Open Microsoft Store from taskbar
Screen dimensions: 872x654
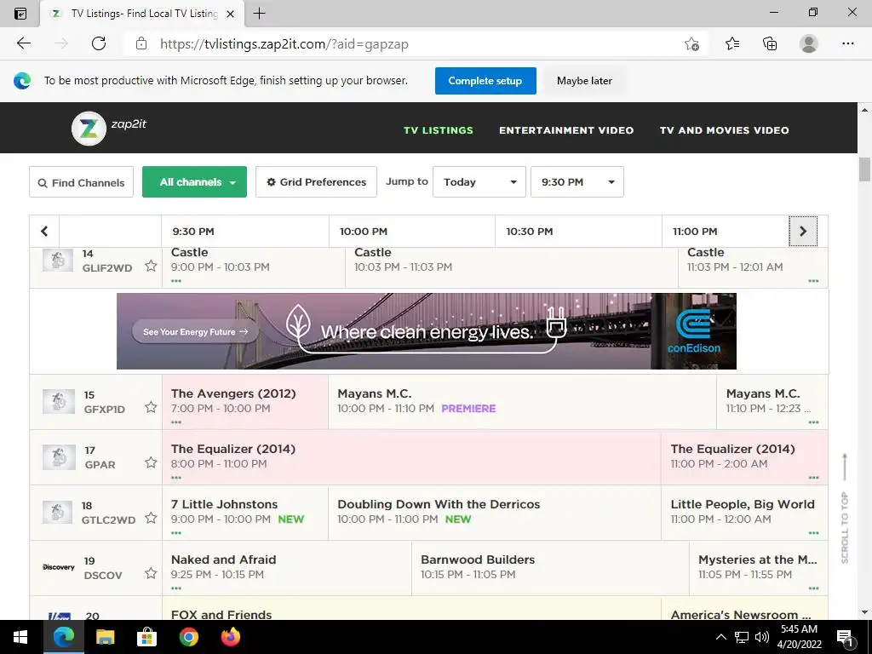coord(146,637)
